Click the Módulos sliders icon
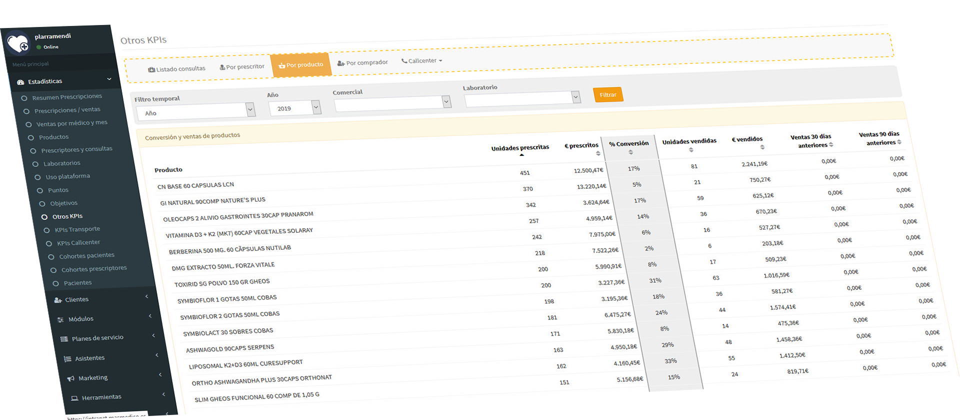Screen dimensions: 960x420 point(60,319)
